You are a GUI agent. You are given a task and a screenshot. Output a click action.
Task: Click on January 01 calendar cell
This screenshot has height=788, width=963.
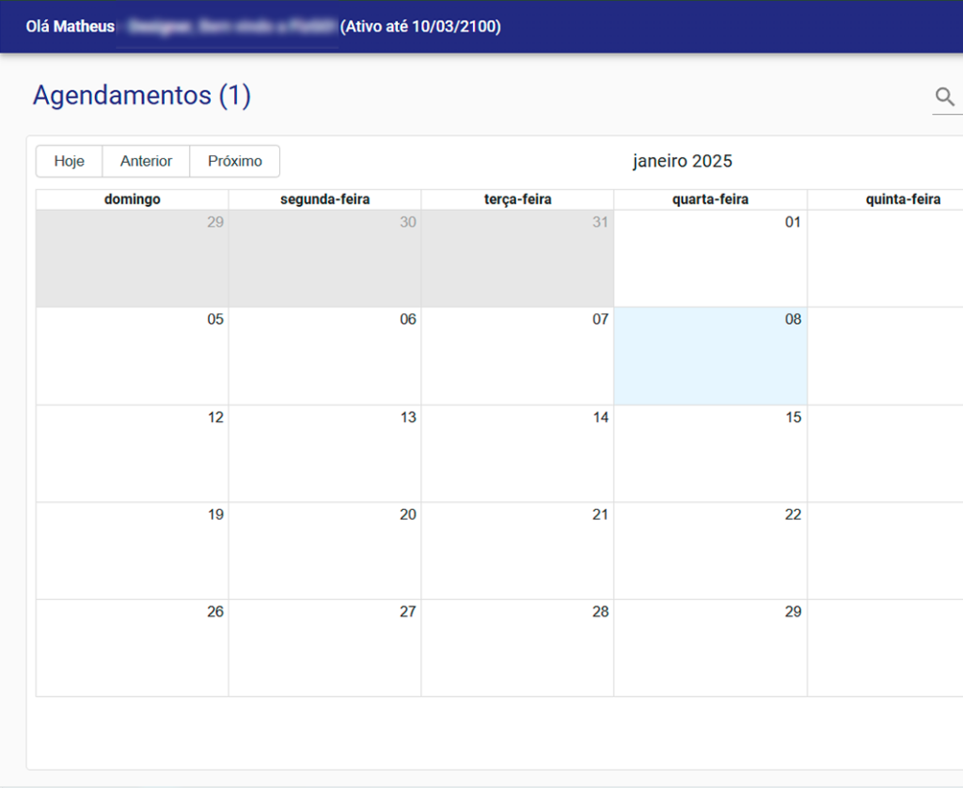pyautogui.click(x=710, y=259)
